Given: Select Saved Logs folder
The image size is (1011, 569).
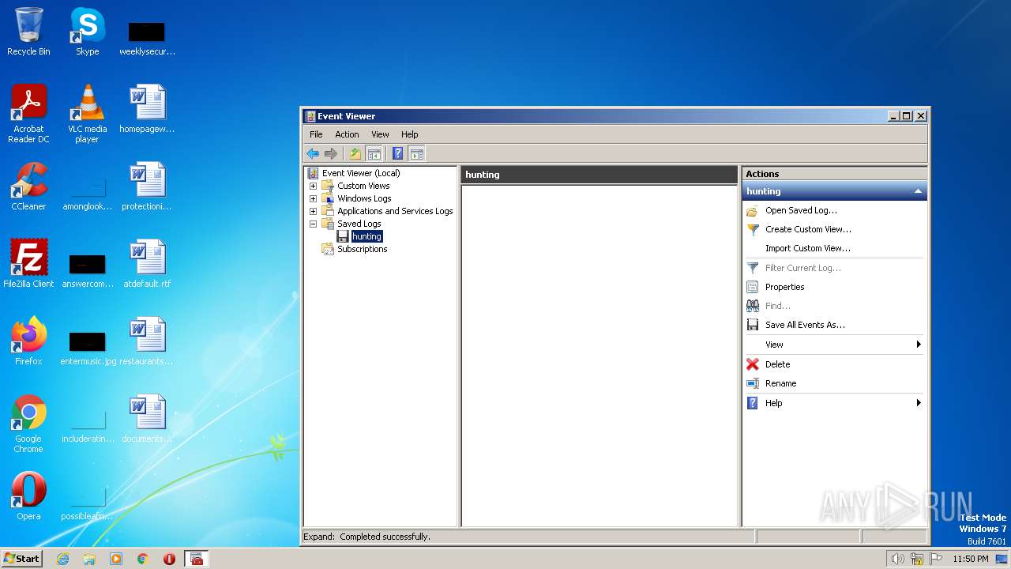Looking at the screenshot, I should point(359,224).
